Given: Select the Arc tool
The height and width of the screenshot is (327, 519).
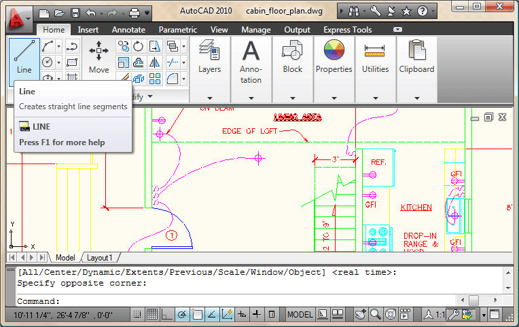Looking at the screenshot, I should point(48,46).
